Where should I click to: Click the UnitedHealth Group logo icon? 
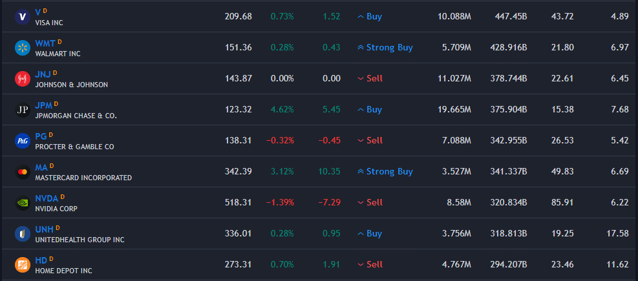[x=23, y=234]
